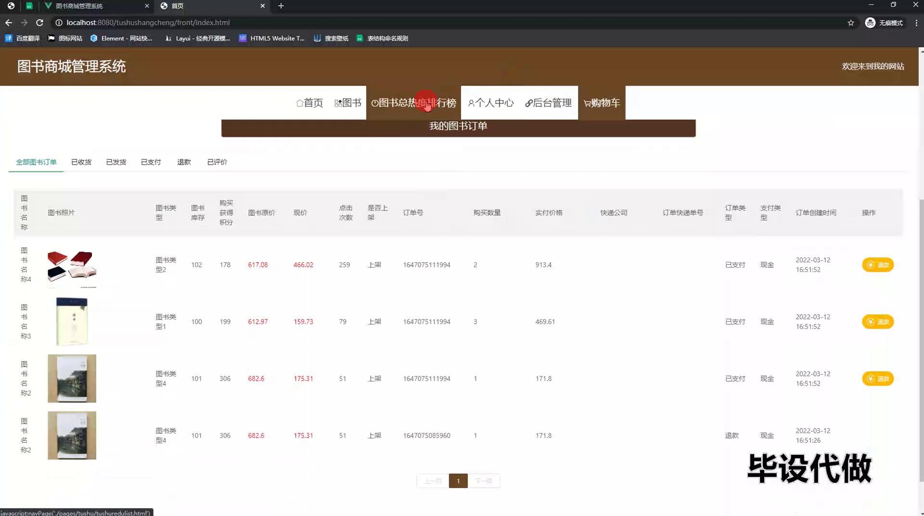Navigate to 首页 in site menu
This screenshot has width=924, height=516.
[x=309, y=103]
